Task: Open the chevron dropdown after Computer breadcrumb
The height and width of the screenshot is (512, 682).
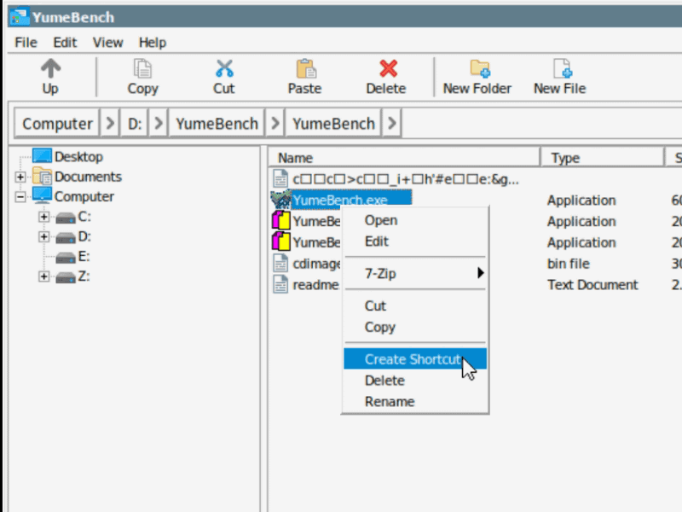Action: click(x=110, y=124)
